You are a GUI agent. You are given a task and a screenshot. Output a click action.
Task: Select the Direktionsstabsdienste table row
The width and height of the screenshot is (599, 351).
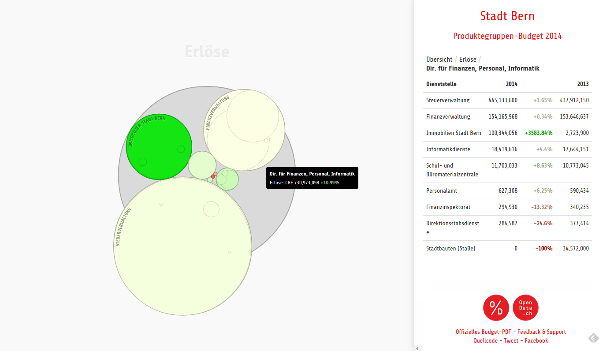tap(507, 228)
